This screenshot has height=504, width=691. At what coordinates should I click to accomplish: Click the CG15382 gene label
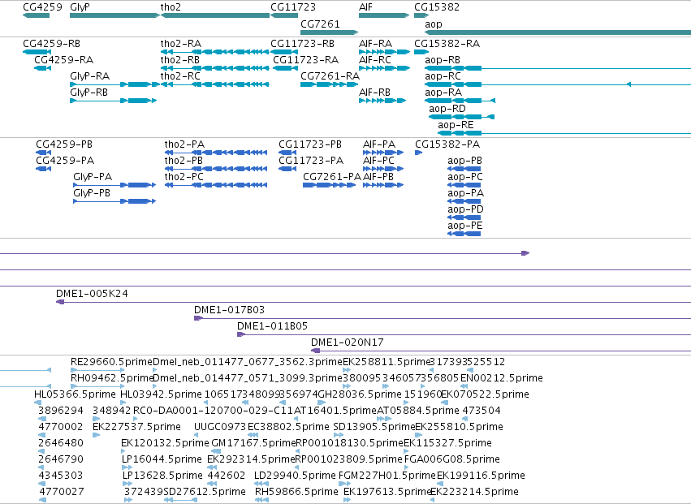(x=437, y=7)
